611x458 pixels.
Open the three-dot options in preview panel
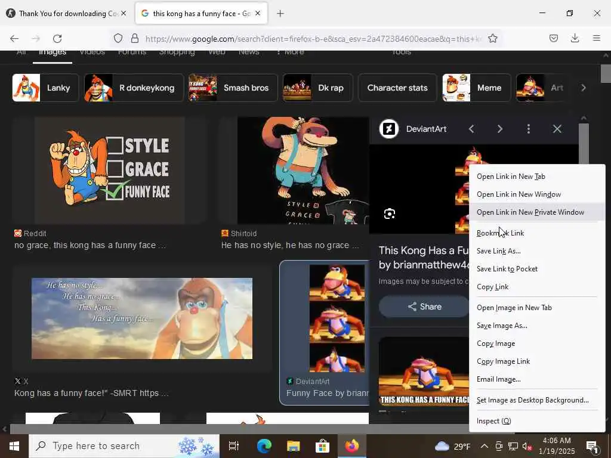(529, 129)
